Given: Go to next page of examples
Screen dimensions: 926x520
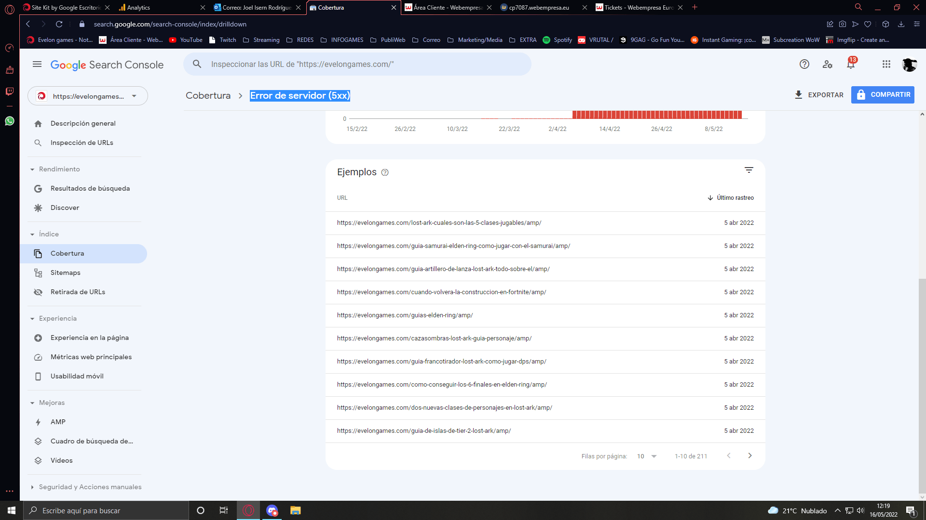Looking at the screenshot, I should (x=750, y=456).
